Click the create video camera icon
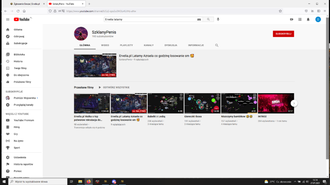330x185 pixels. [x=292, y=19]
